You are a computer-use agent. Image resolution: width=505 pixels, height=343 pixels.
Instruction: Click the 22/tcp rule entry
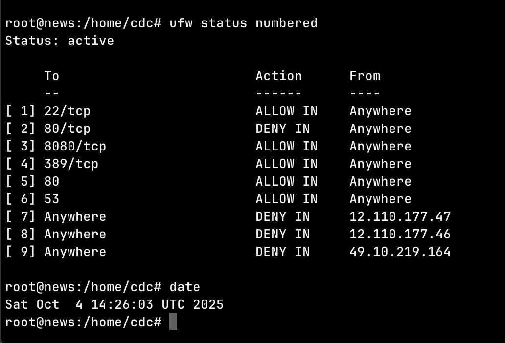click(x=67, y=111)
